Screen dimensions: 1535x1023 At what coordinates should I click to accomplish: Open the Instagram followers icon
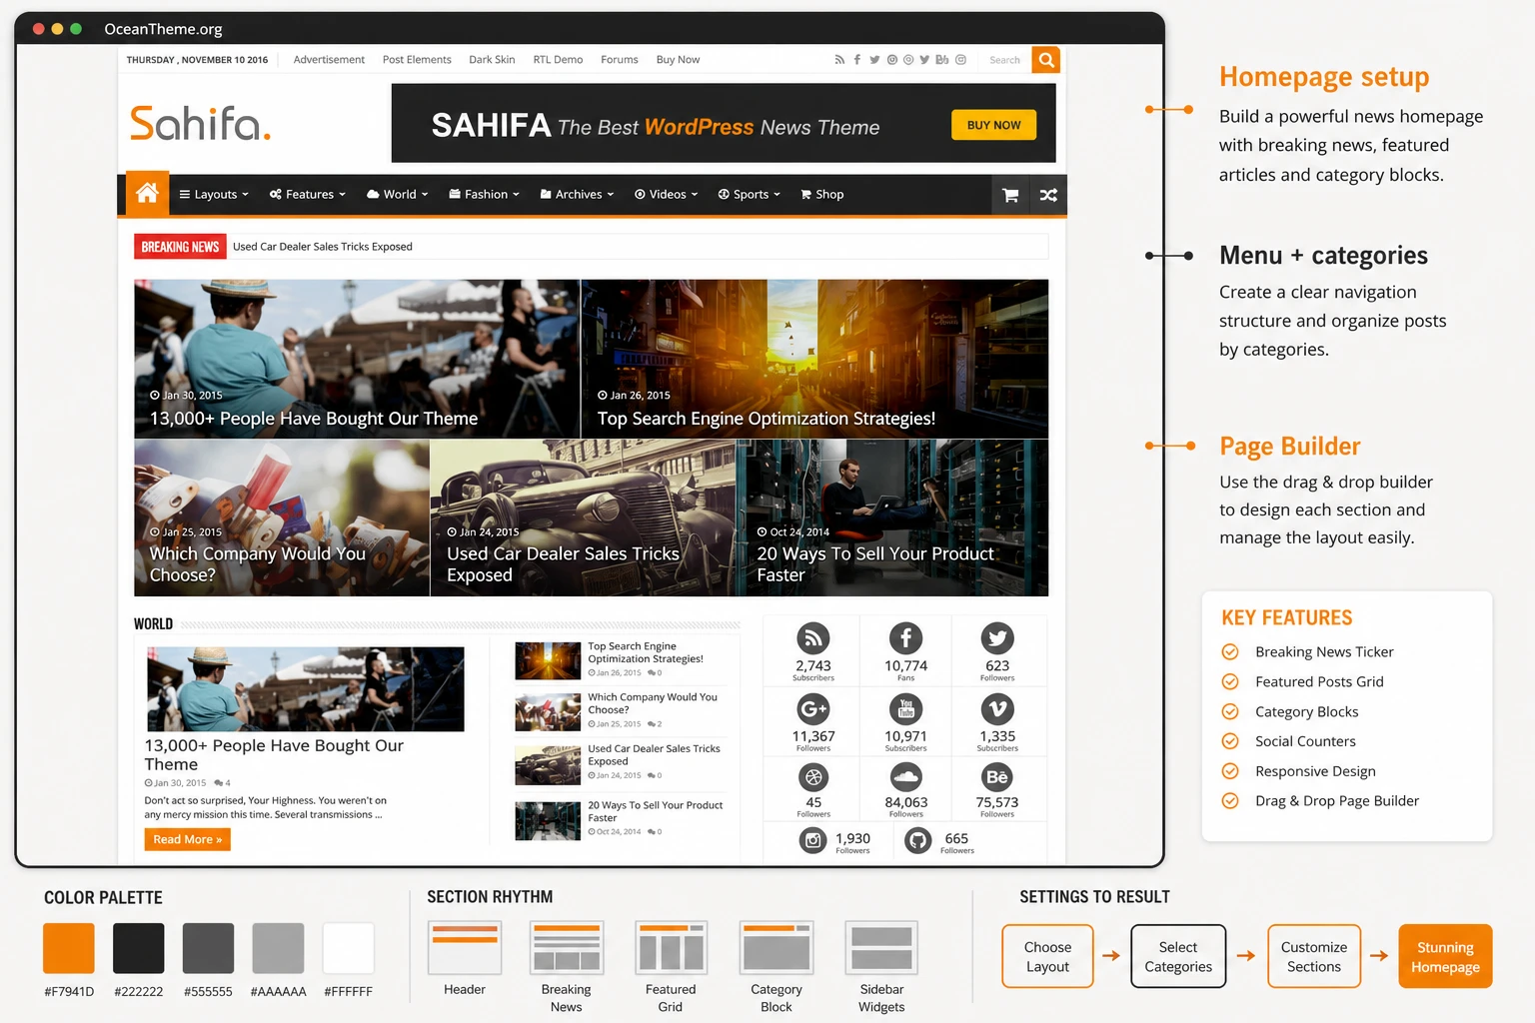pos(813,841)
